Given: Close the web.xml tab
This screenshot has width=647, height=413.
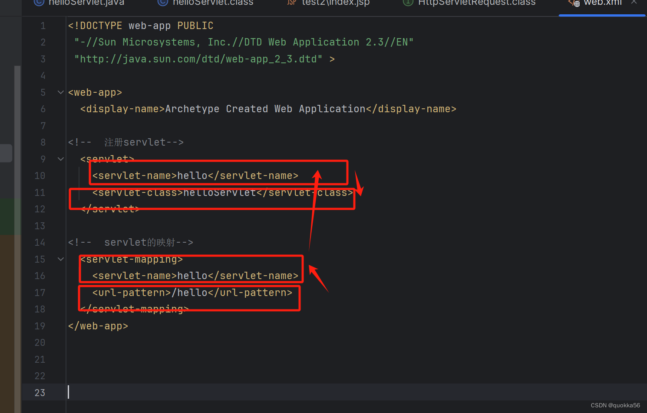Looking at the screenshot, I should 634,2.
